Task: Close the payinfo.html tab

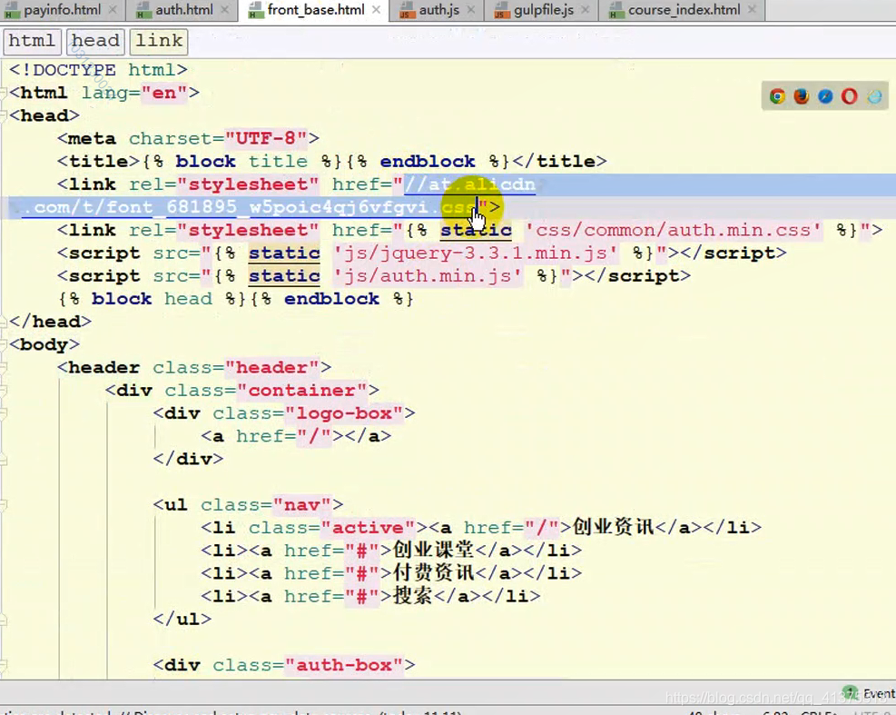Action: point(113,10)
